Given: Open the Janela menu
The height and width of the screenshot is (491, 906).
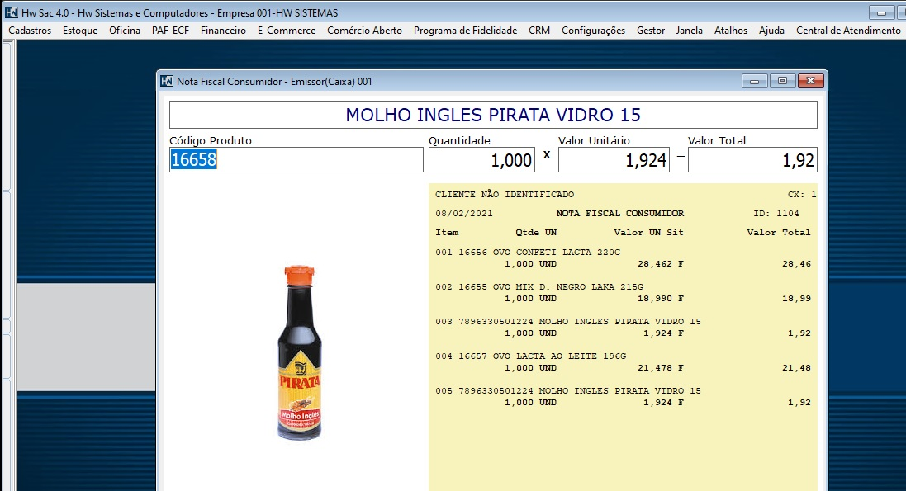Looking at the screenshot, I should (690, 31).
